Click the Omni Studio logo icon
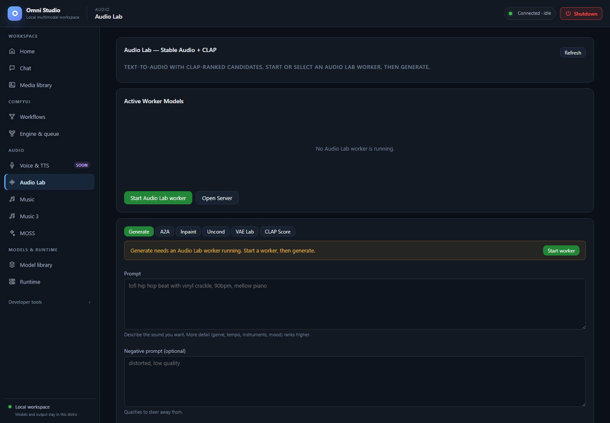 15,14
